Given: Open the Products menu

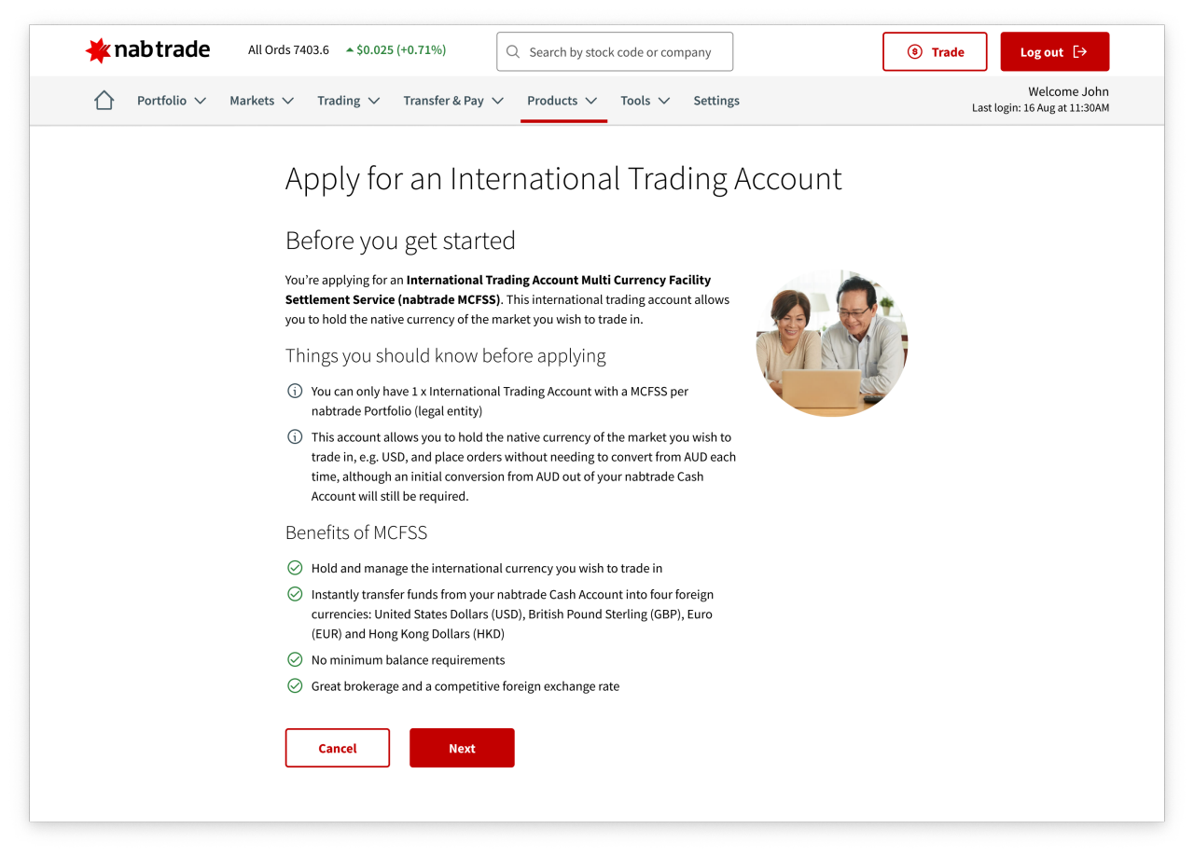Looking at the screenshot, I should (x=562, y=101).
